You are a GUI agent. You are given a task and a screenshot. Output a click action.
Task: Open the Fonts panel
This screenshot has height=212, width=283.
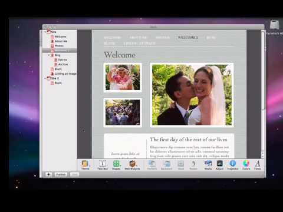tap(258, 165)
